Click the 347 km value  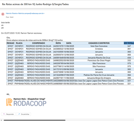[x=129, y=46]
